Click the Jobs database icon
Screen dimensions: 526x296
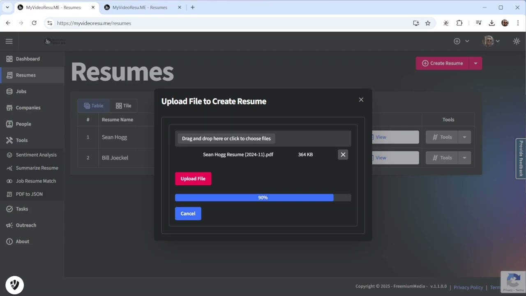[9, 91]
